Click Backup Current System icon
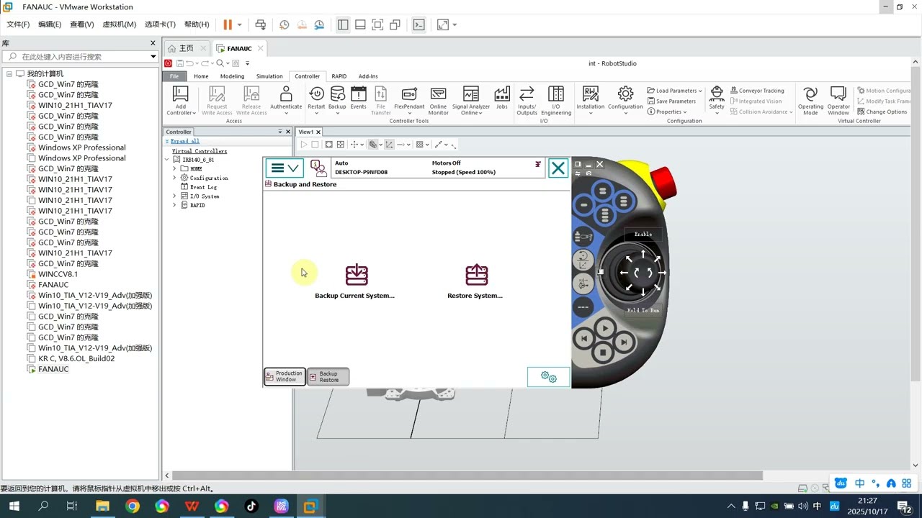922x518 pixels. coord(357,275)
